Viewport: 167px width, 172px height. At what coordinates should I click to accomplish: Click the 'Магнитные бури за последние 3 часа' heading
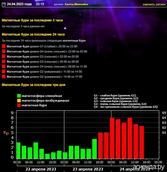[x=32, y=20]
